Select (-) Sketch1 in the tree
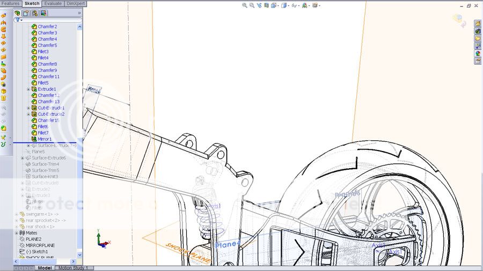The height and width of the screenshot is (271, 483). 37,252
